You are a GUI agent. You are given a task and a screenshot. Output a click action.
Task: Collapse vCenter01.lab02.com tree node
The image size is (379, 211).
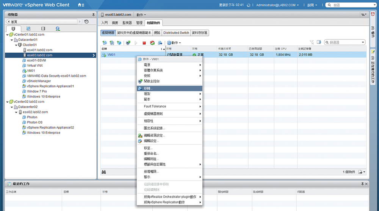coord(7,35)
